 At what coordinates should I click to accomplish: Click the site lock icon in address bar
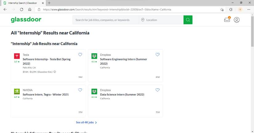pyautogui.click(x=39, y=9)
